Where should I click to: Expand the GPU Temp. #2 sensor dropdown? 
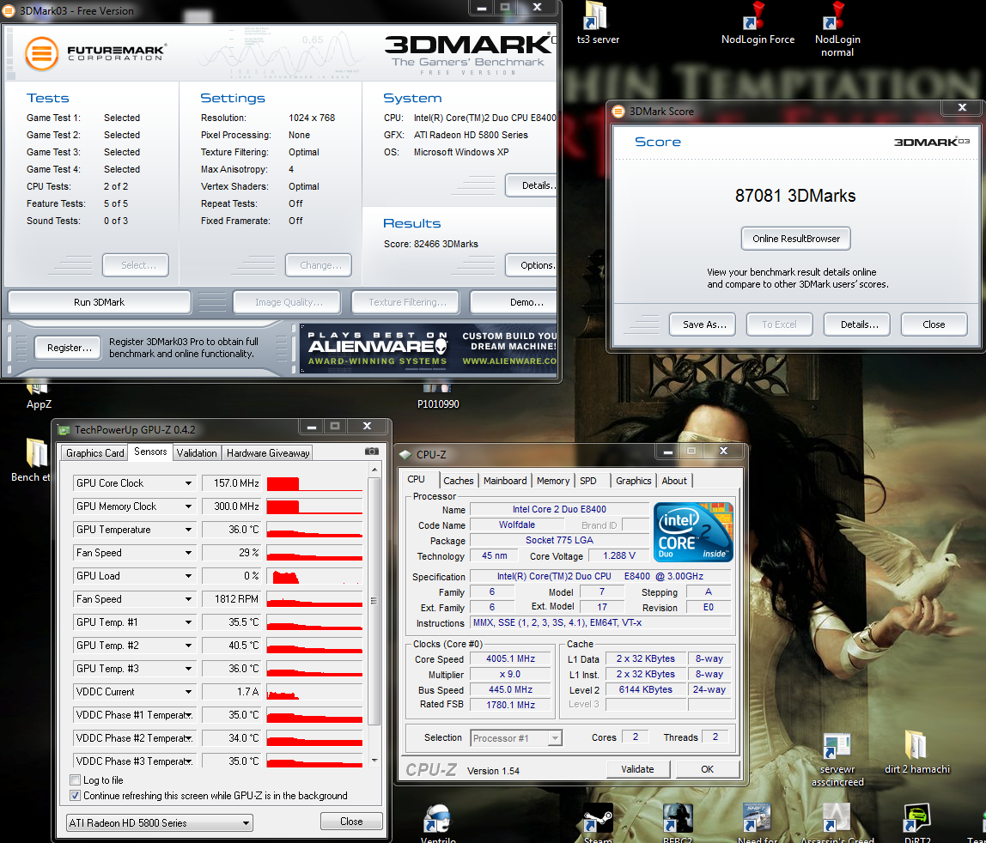tap(188, 646)
